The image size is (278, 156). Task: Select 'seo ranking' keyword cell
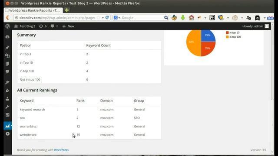[28, 126]
